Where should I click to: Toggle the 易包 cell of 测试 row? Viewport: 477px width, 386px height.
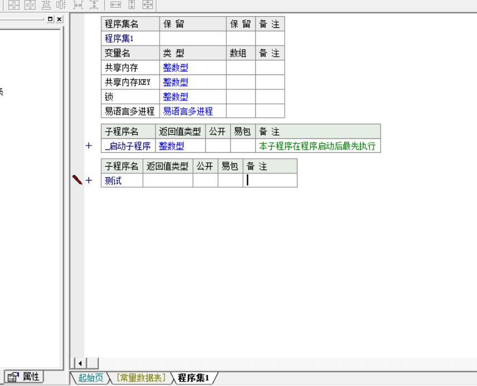pos(230,181)
